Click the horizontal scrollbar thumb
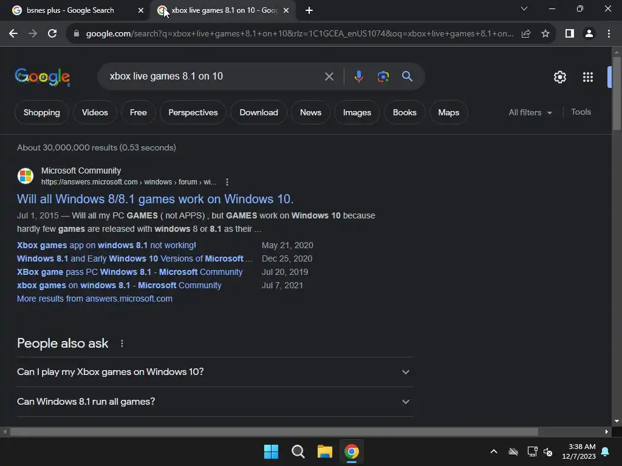622x466 pixels. pyautogui.click(x=274, y=431)
